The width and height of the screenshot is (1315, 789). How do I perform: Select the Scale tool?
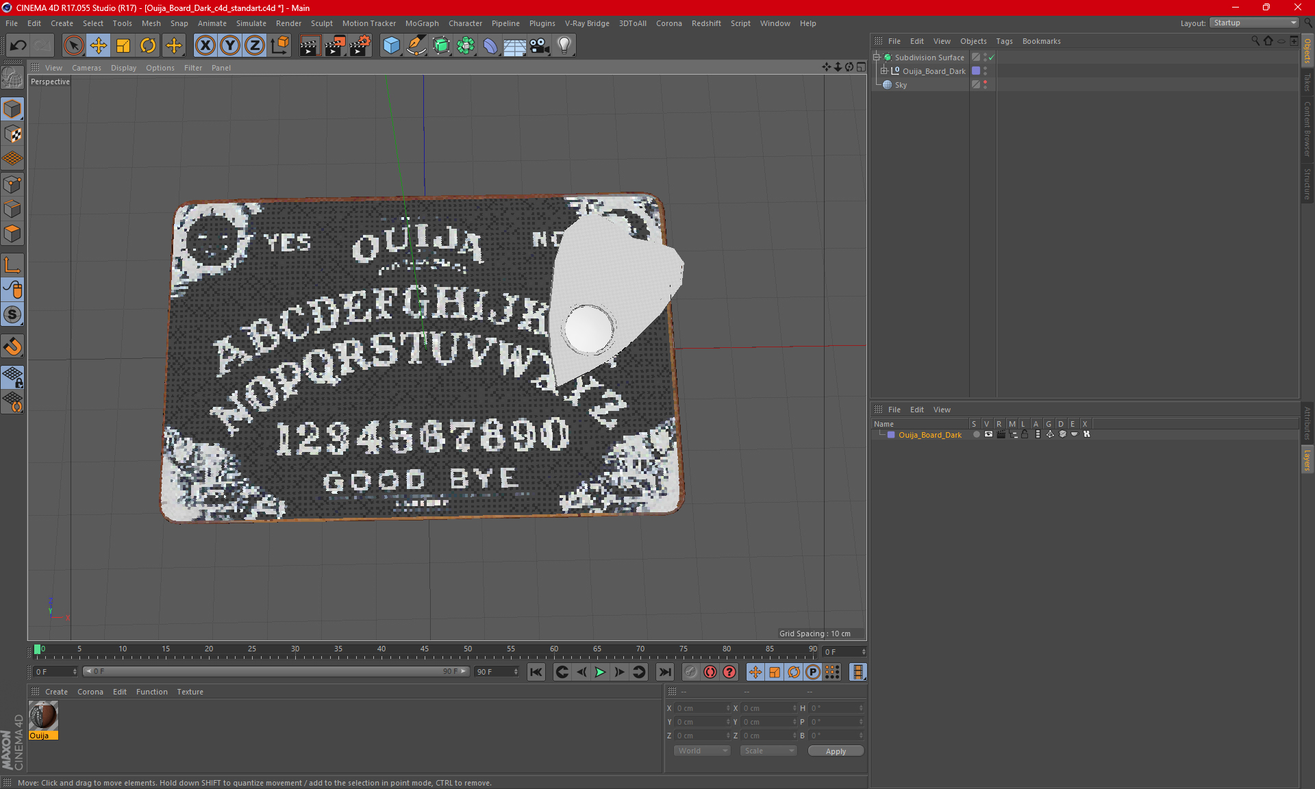[x=123, y=46]
